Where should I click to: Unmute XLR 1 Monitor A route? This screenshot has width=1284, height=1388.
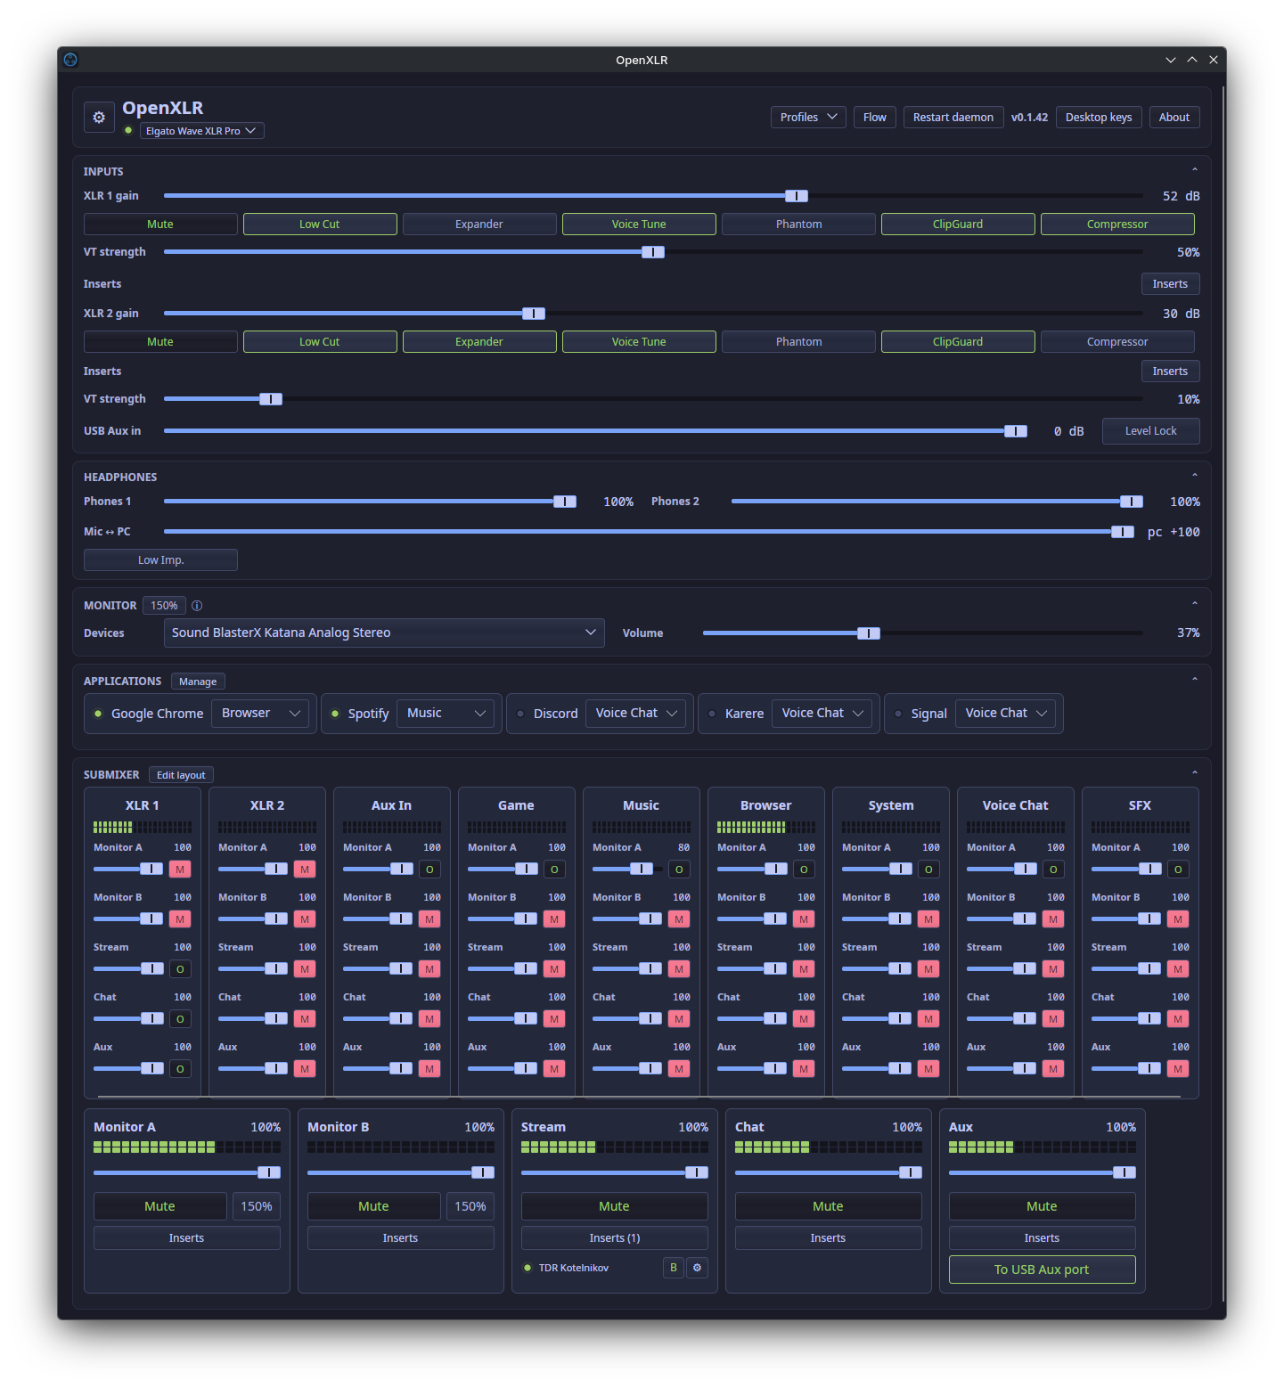[180, 870]
